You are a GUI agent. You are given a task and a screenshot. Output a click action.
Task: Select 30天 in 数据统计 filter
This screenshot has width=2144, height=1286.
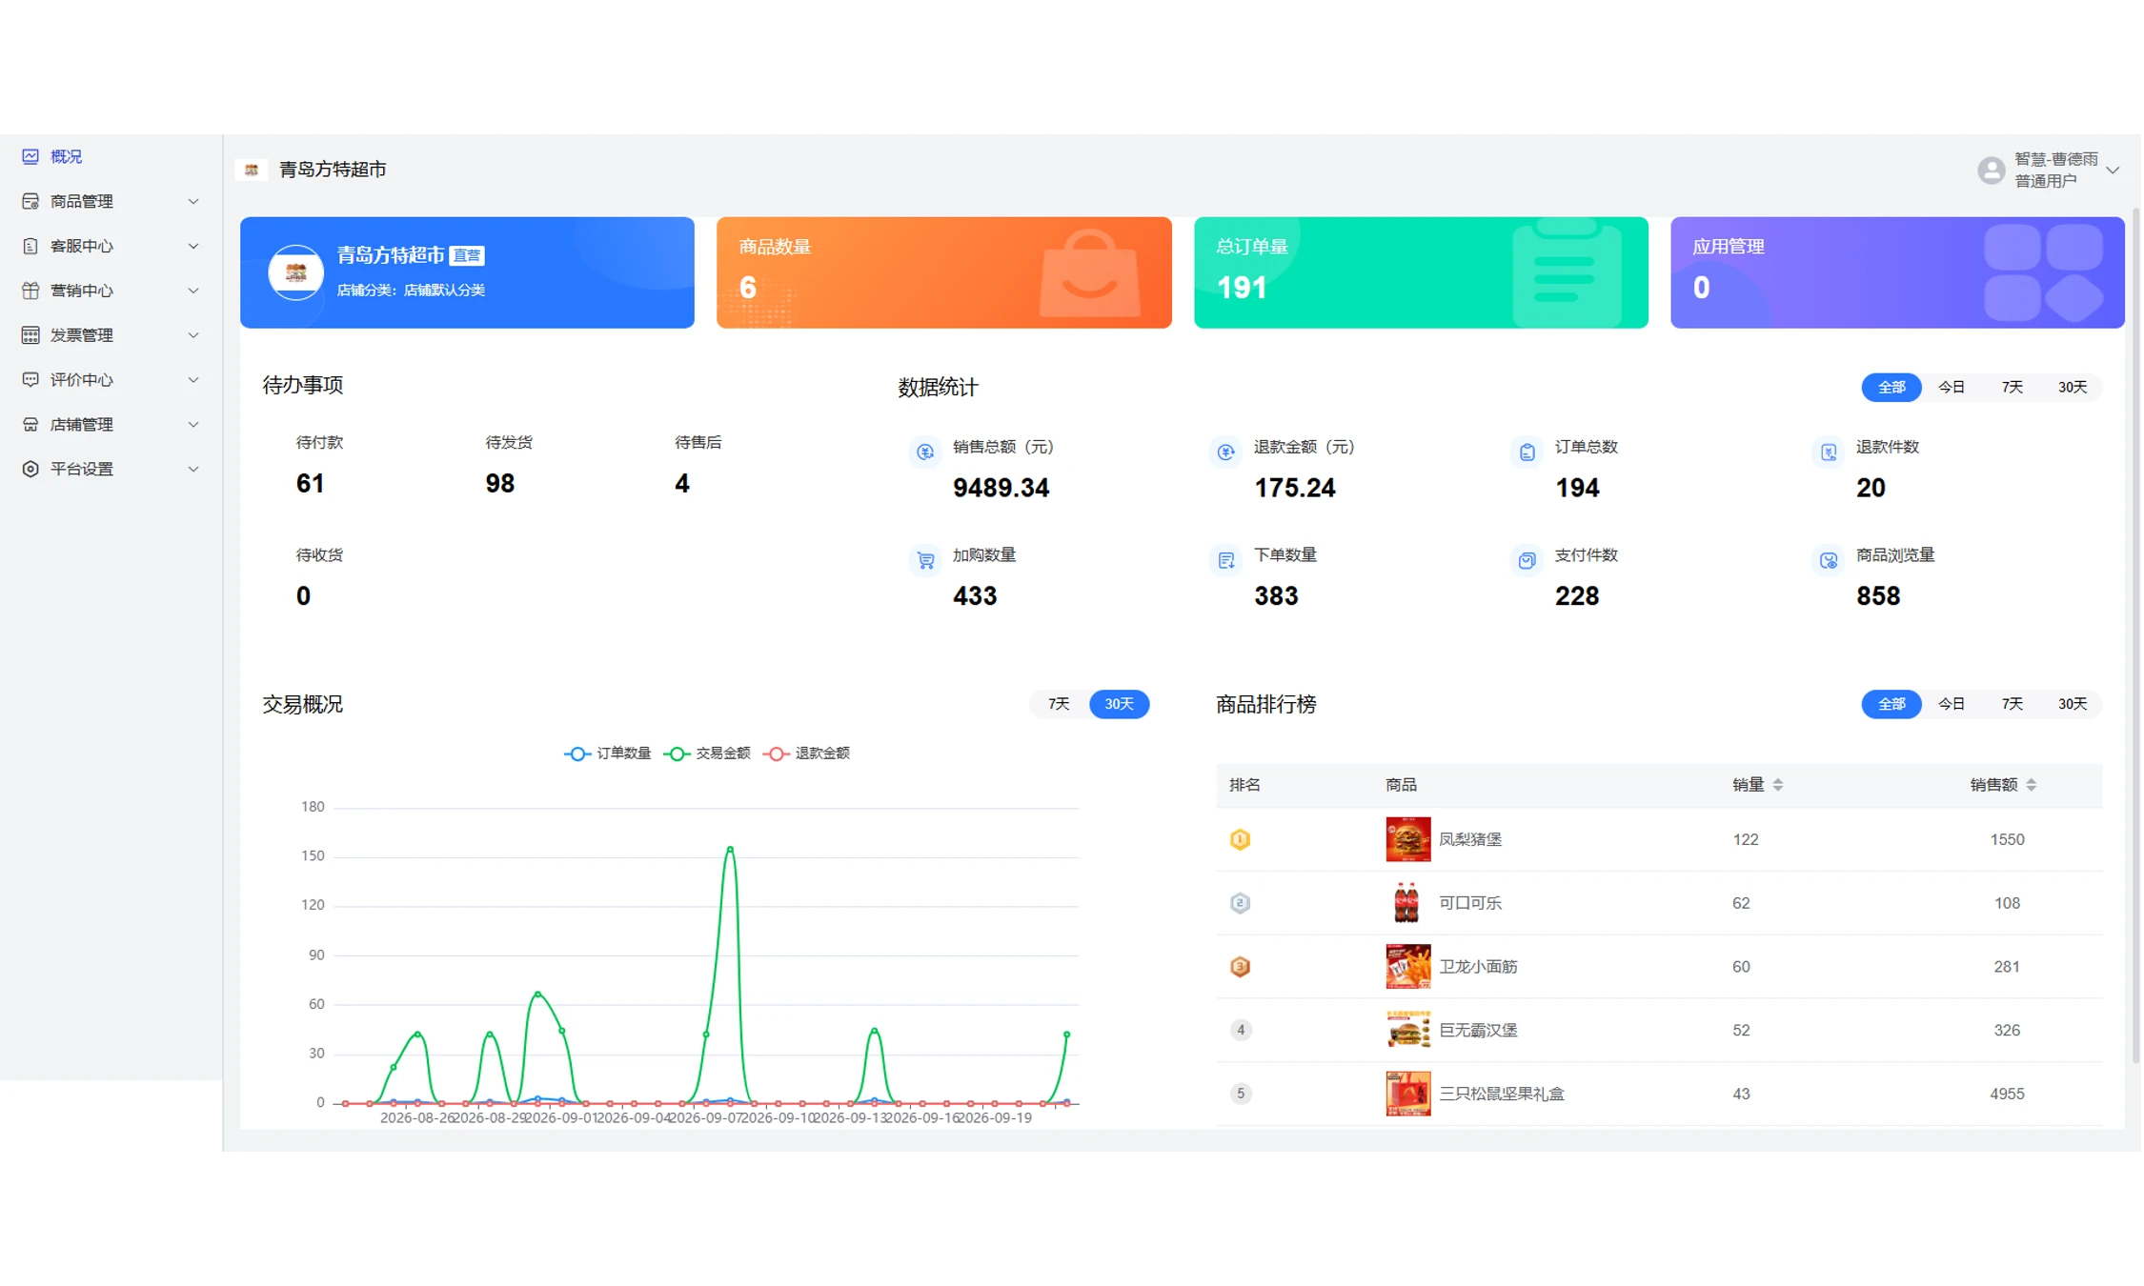[2073, 387]
